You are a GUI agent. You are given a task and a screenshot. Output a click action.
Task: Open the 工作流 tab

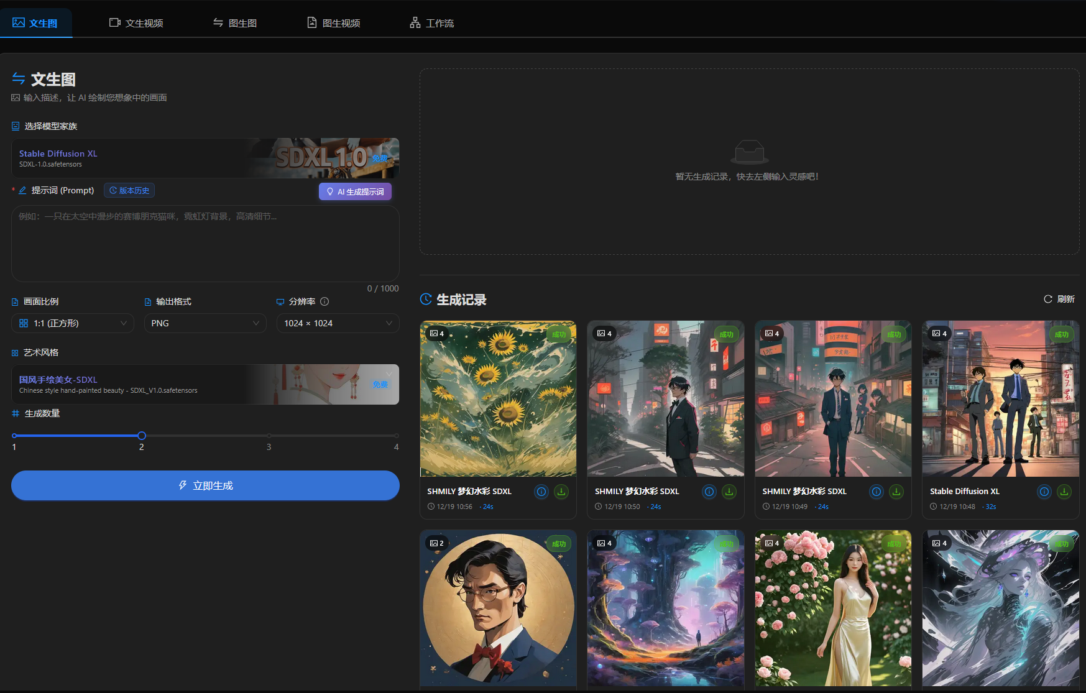click(432, 23)
